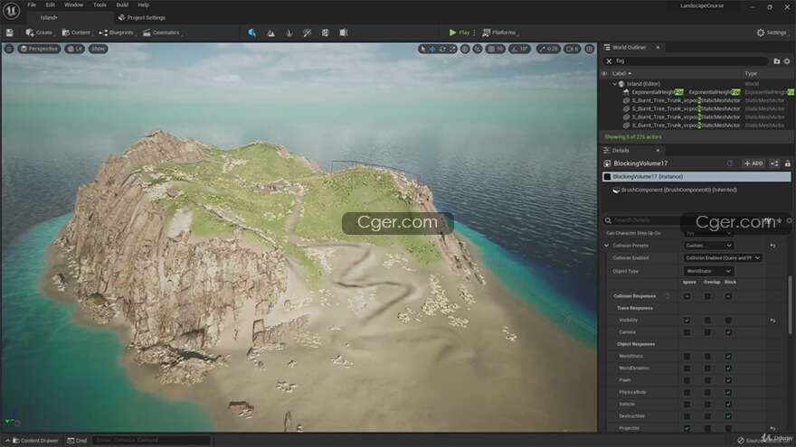
Task: Lock the Details panel selection
Action: 787,163
